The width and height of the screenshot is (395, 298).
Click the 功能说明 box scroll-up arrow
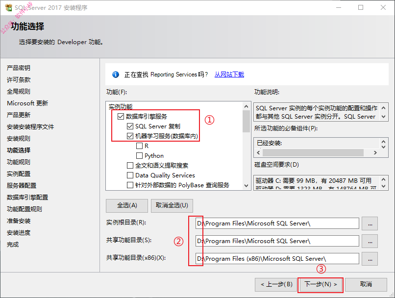[x=383, y=108]
